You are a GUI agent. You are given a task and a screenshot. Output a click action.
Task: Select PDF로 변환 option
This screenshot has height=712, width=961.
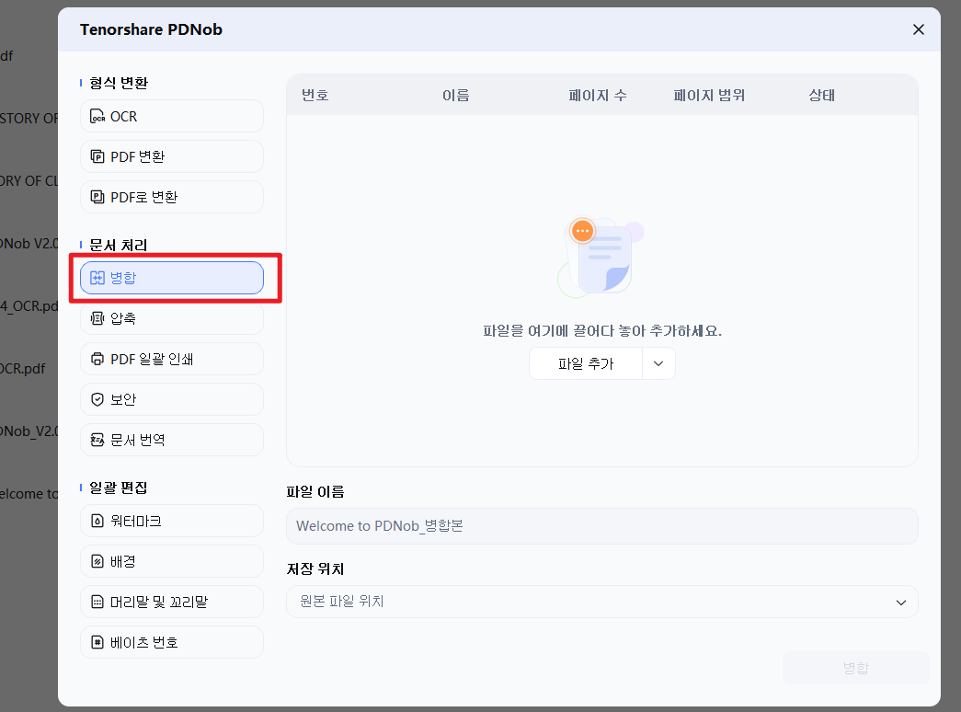(172, 197)
